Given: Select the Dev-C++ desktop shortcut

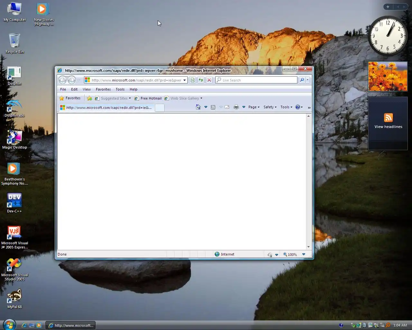Looking at the screenshot, I should click(x=14, y=203).
